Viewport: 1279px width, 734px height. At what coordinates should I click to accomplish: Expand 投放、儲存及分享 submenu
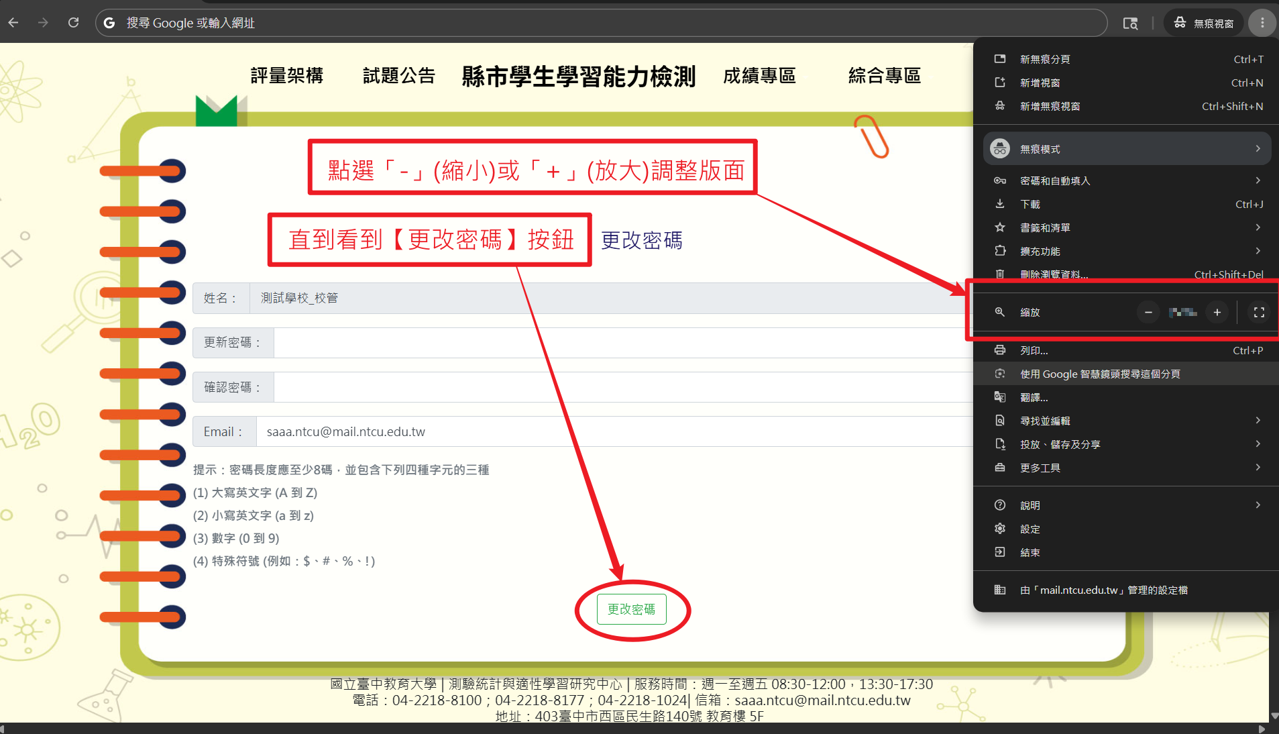point(1127,444)
